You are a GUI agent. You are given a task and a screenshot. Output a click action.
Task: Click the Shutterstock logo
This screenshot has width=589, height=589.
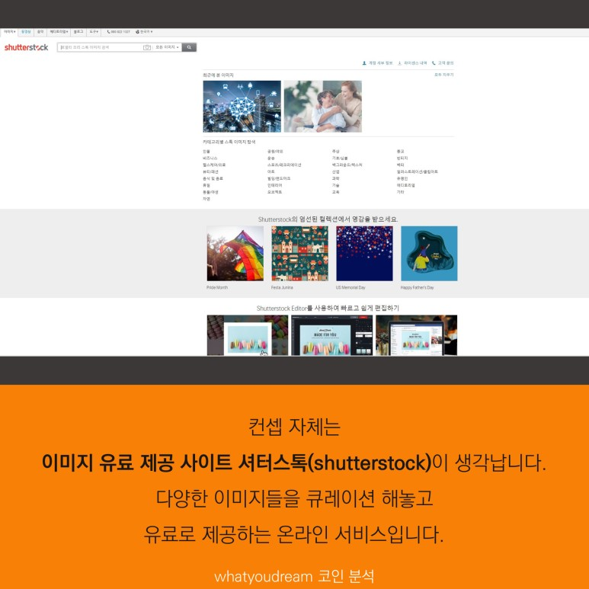point(27,47)
